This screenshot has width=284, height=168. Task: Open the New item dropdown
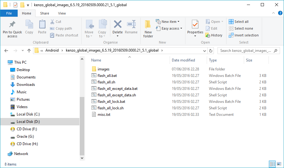pos(168,22)
